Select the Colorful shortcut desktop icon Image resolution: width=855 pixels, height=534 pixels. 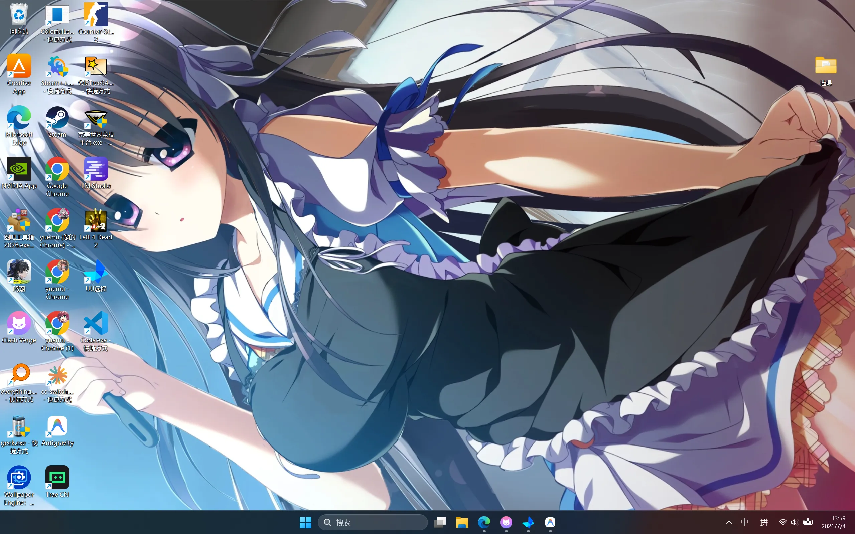click(x=57, y=23)
